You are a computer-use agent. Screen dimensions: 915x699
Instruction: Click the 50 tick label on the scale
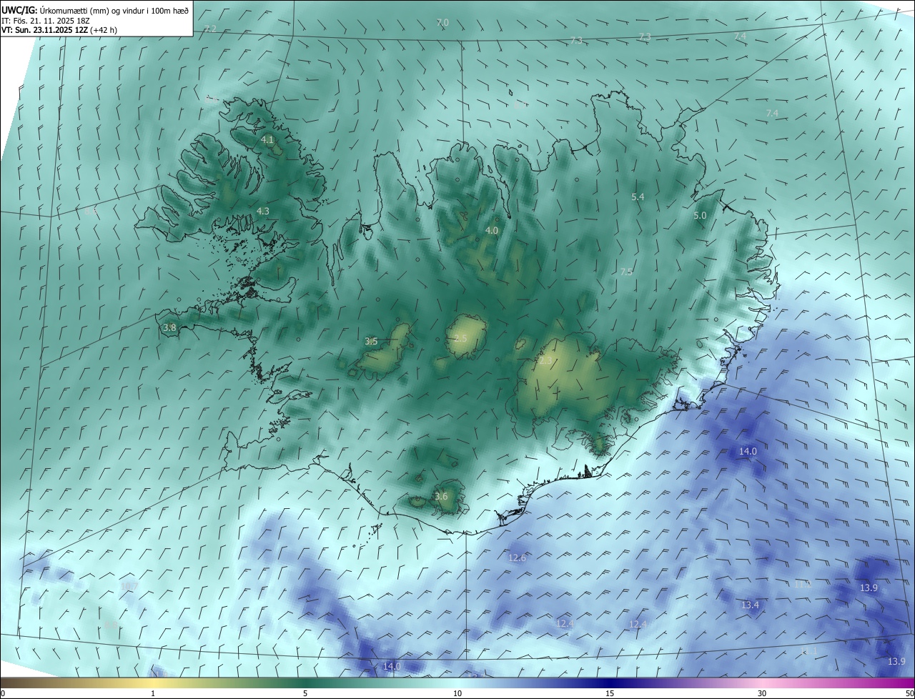coord(909,694)
